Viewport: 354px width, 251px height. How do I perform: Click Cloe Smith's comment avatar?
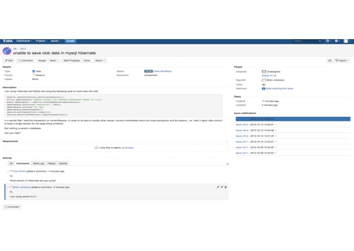click(x=11, y=171)
